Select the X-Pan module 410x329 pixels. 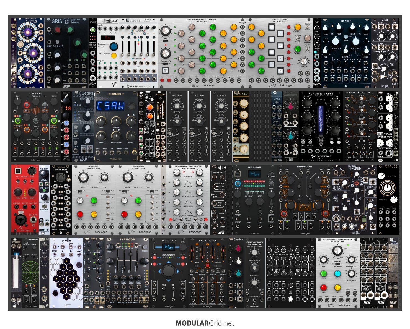pos(385,53)
